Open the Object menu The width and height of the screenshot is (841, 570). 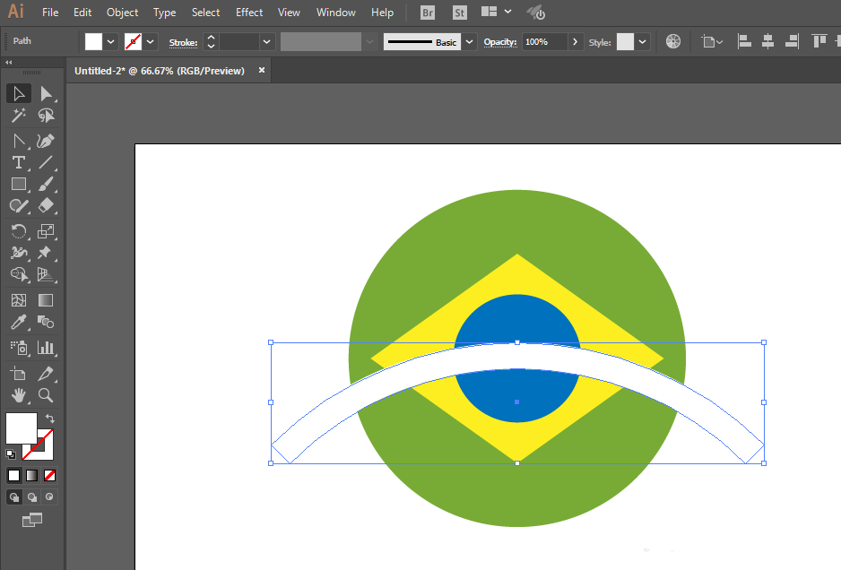(x=122, y=13)
